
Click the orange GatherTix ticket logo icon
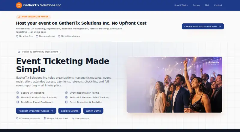click(x=19, y=5)
